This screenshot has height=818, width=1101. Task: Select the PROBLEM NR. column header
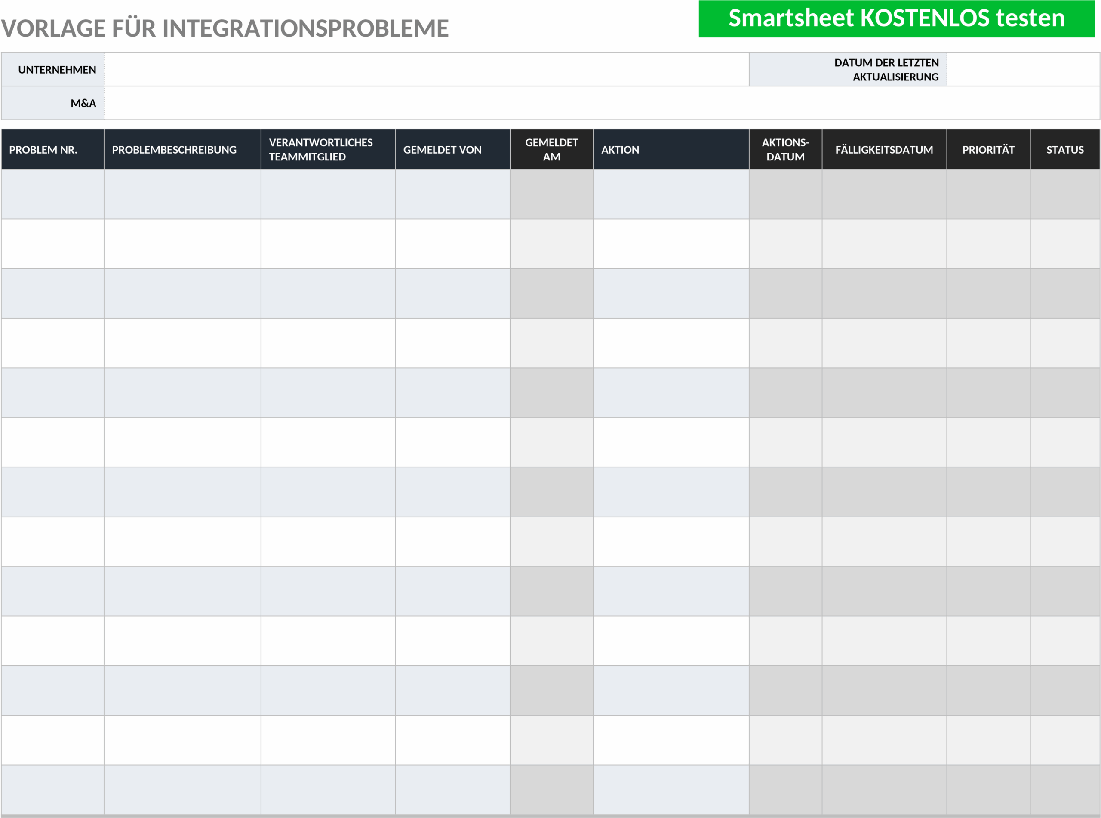[52, 150]
